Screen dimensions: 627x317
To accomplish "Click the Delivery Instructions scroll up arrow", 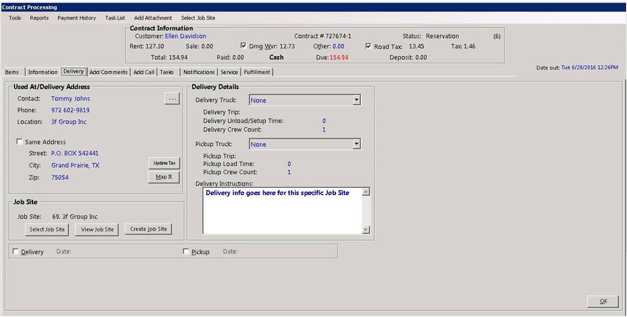I will 366,192.
